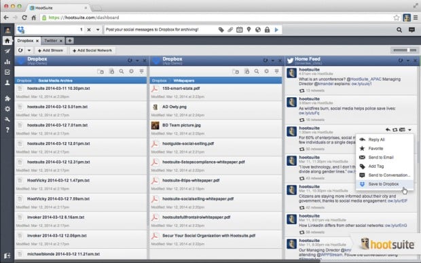421x263 pixels.
Task: Open the Assignments checkbox icon in sidebar
Action: click(x=7, y=72)
